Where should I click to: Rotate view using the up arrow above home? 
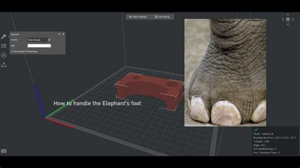287,15
